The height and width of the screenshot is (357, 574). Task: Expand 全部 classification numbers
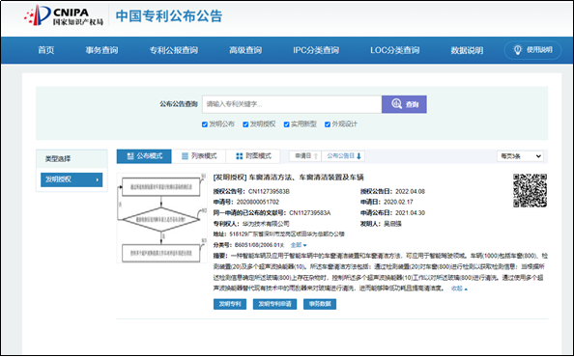click(299, 245)
